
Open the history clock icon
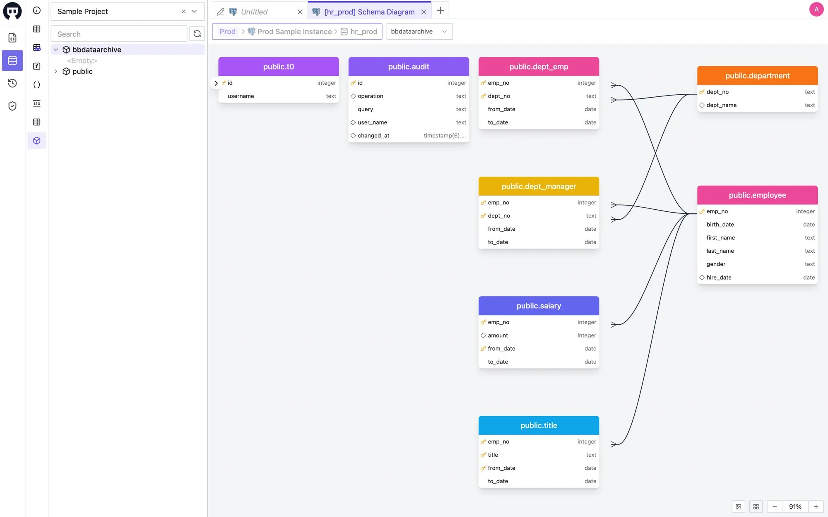[12, 83]
